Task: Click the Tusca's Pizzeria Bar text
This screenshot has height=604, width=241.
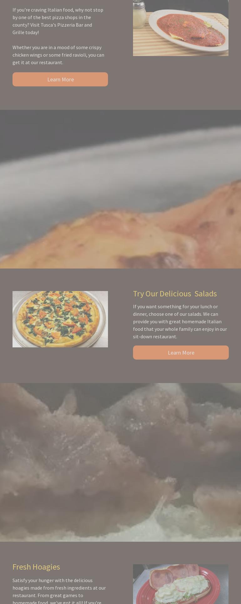Action: 62,25
